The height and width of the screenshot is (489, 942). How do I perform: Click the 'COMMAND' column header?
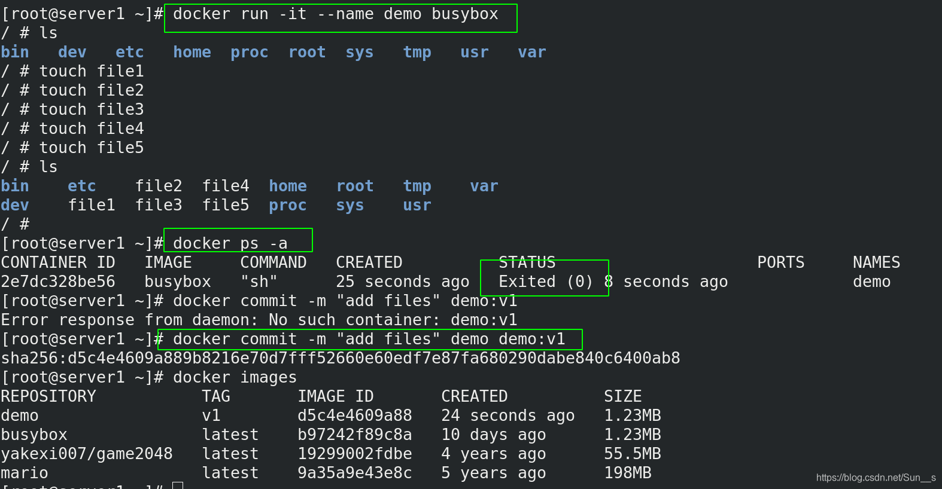coord(274,262)
